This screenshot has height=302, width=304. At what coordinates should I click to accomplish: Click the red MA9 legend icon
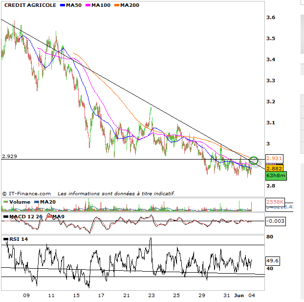49,216
